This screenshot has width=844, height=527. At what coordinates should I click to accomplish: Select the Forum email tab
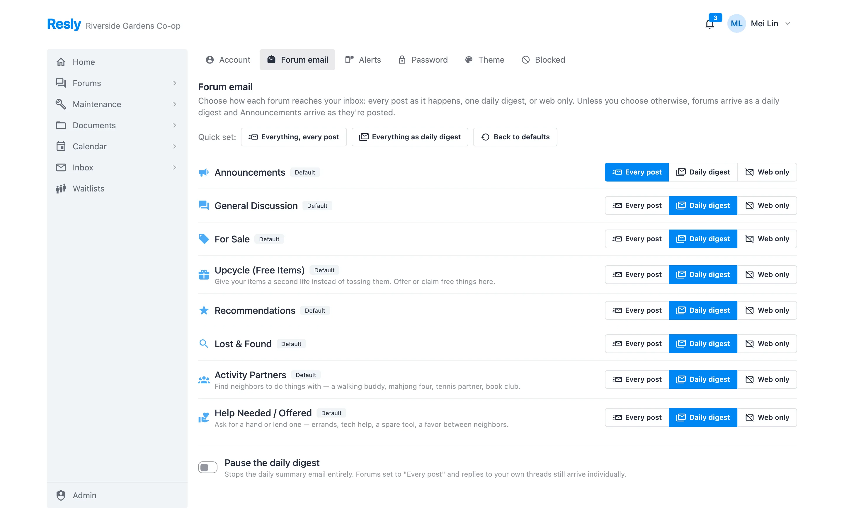297,60
